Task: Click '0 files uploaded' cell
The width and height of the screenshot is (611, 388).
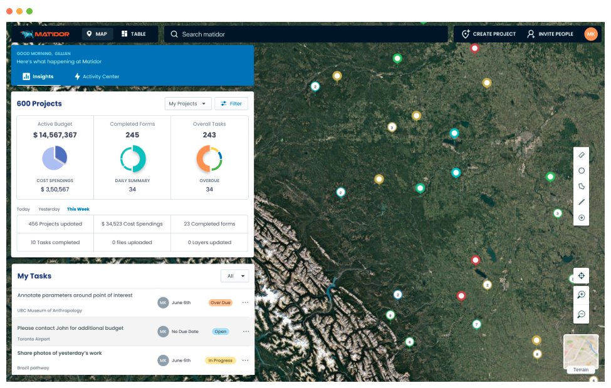Action: (132, 242)
